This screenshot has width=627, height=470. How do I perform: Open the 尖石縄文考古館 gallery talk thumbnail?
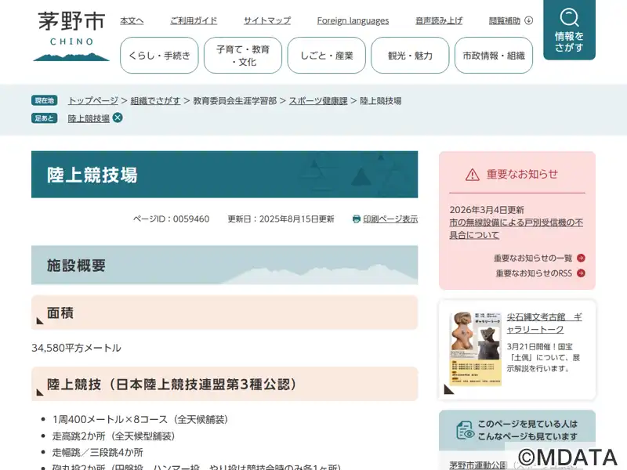coord(475,349)
